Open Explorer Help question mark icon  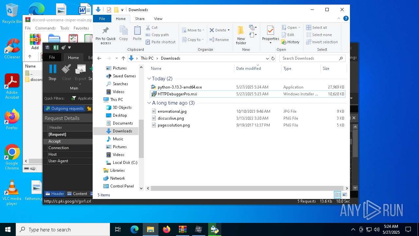[x=346, y=19]
